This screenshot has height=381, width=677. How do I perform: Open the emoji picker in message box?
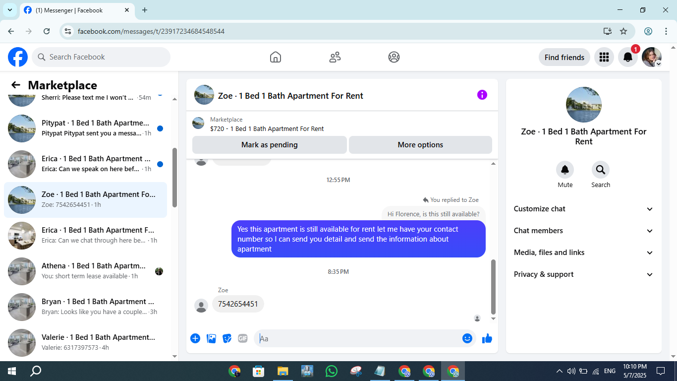(467, 338)
